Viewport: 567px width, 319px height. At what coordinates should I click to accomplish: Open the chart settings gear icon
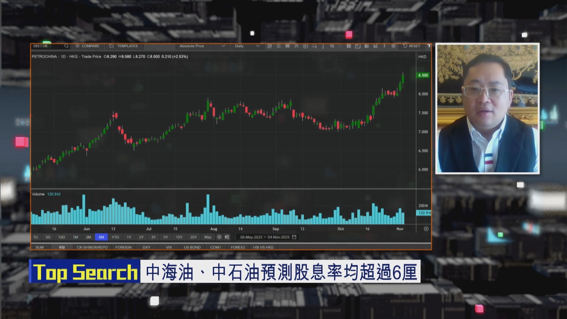click(x=394, y=46)
